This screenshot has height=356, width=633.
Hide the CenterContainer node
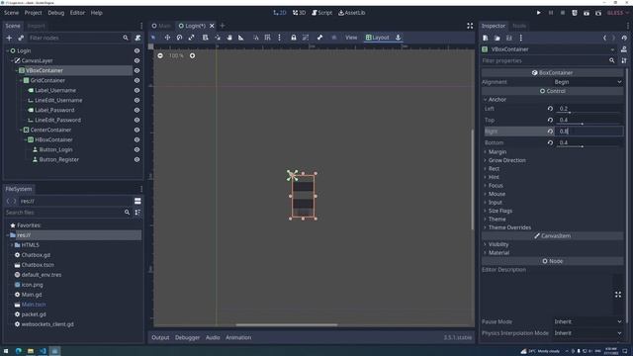[136, 130]
